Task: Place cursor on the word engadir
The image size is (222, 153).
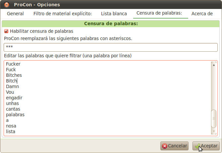Action: pos(14,98)
